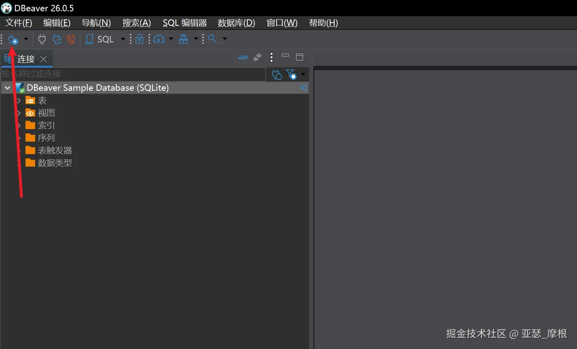Open the 连接 panel three-dot view menu
Viewport: 577px width, 349px height.
point(272,58)
